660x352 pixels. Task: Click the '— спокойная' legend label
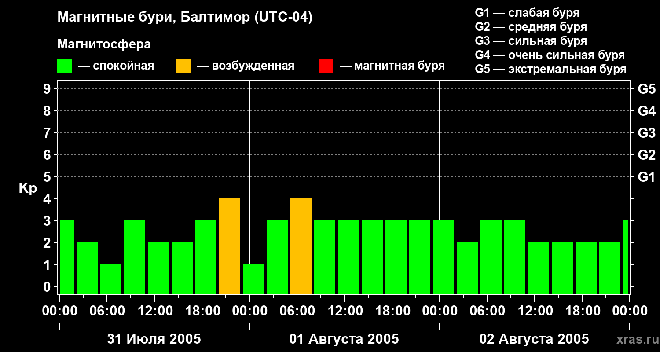click(116, 66)
